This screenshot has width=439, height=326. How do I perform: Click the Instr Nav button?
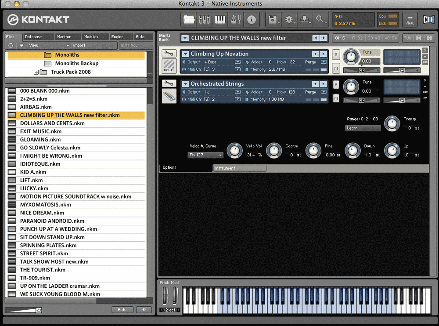pyautogui.click(x=136, y=45)
